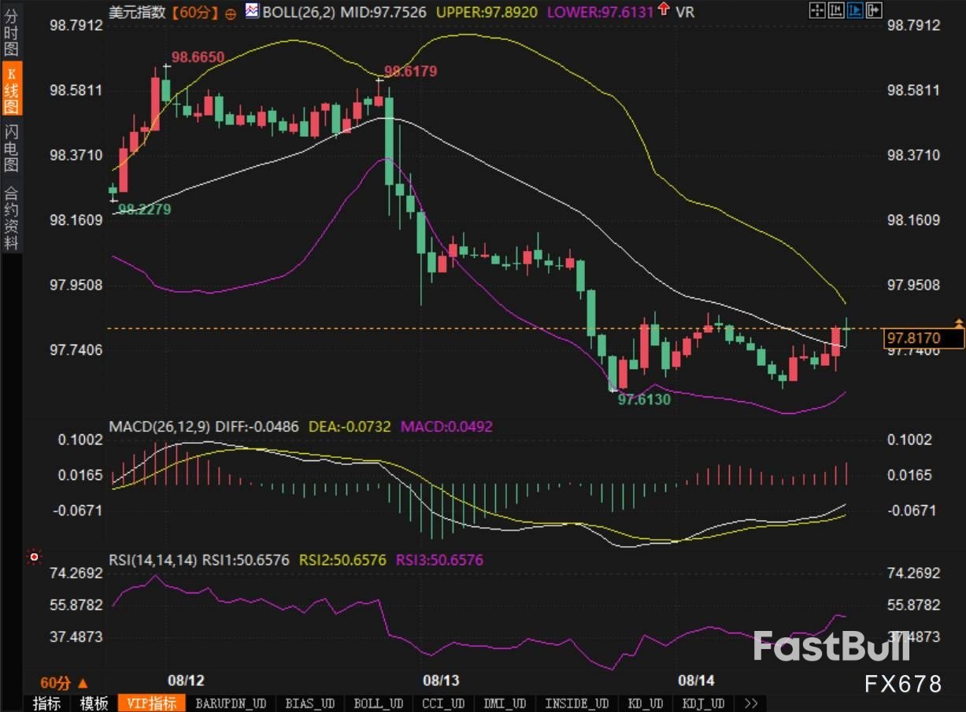Click the crosshair cursor icon at top right

coord(818,10)
